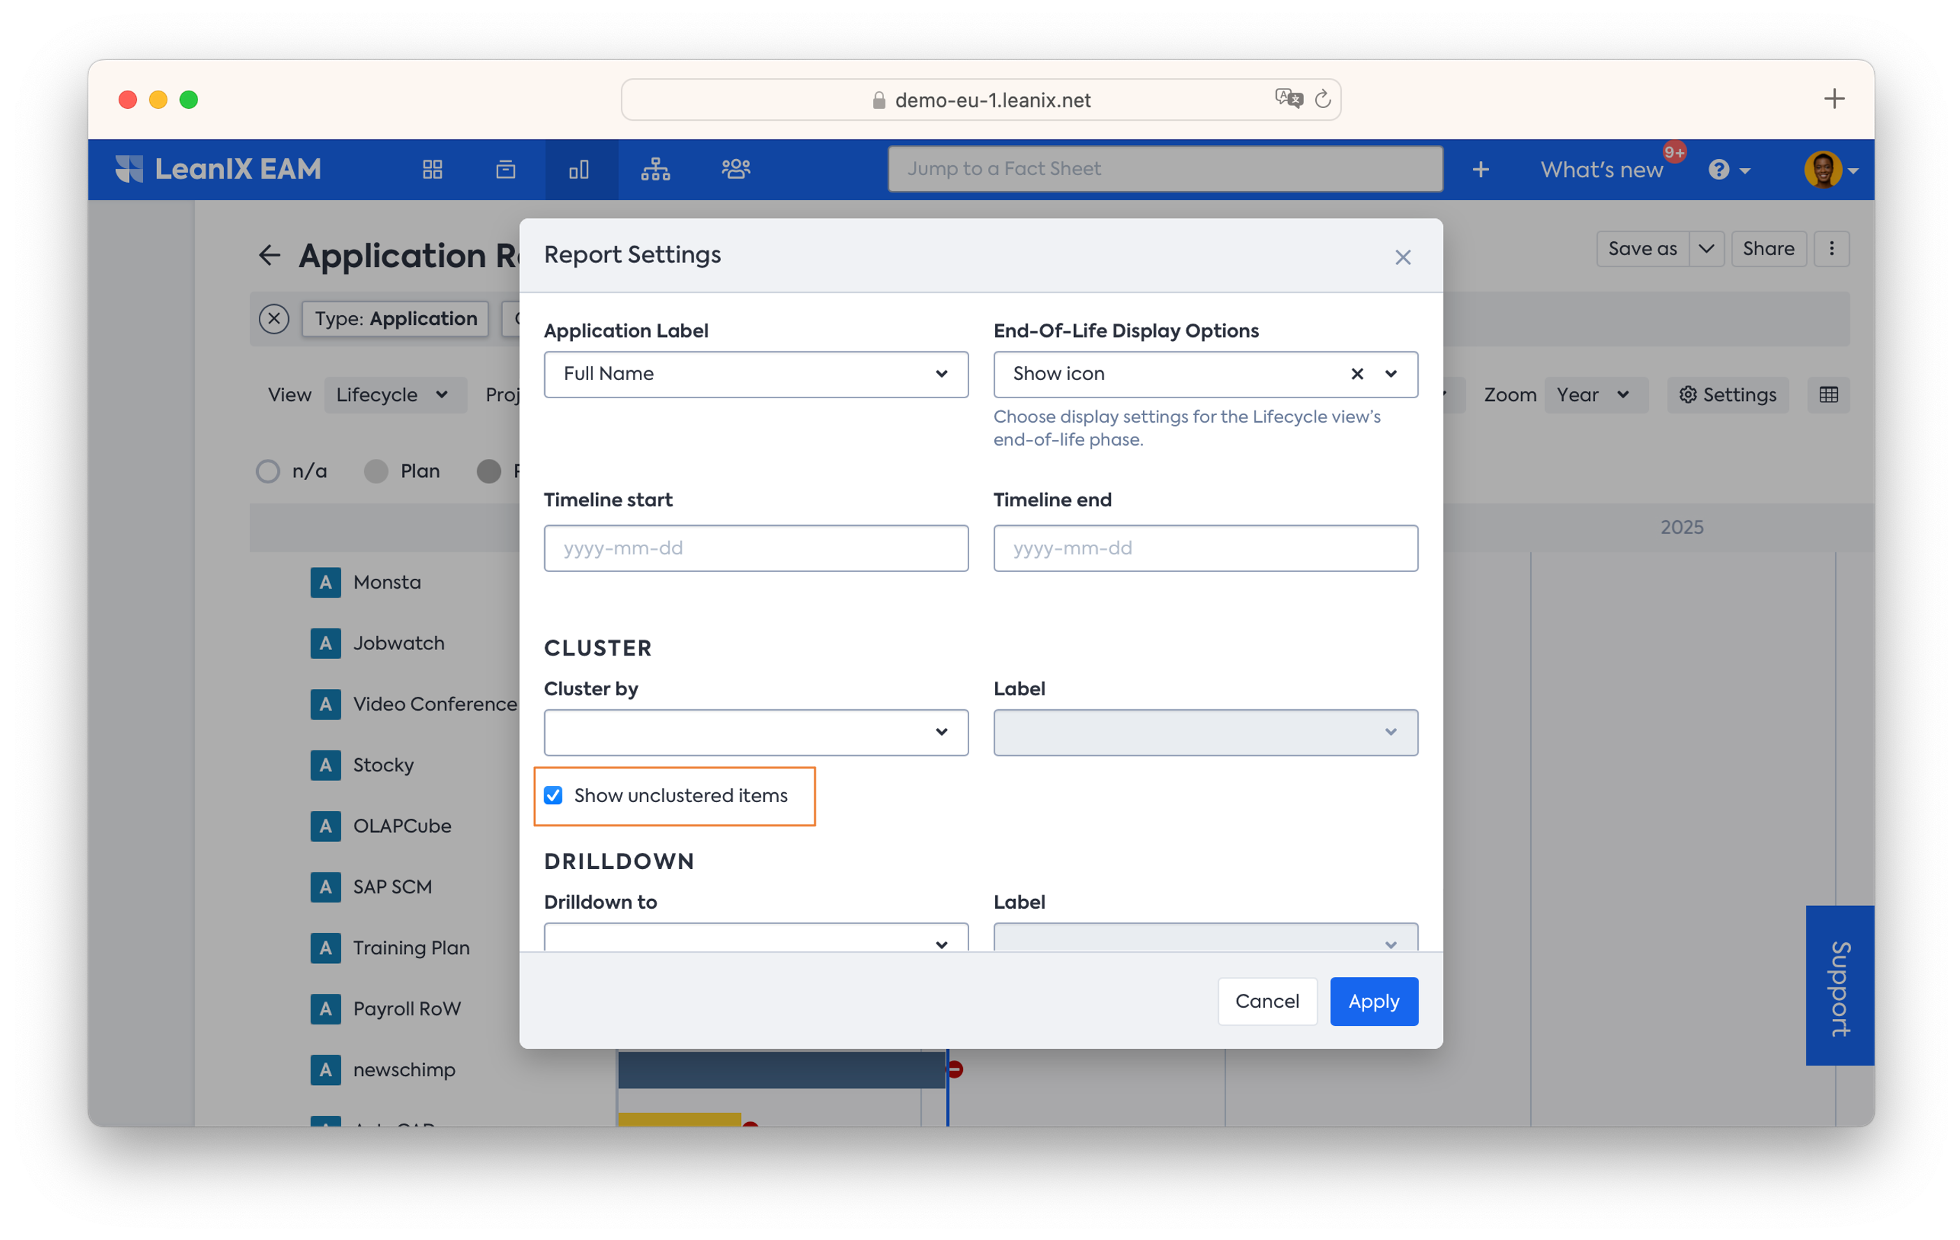Viewport: 1960px width, 1240px height.
Task: Switch to table view icon
Action: point(1828,395)
